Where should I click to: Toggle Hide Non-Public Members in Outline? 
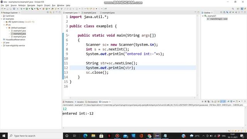(x=233, y=12)
